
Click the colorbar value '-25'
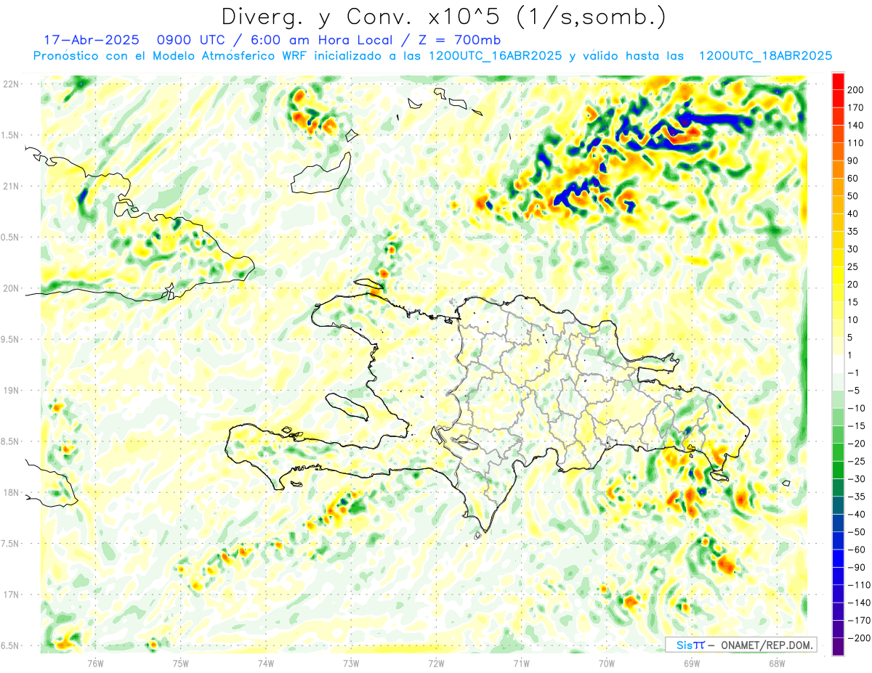[856, 460]
